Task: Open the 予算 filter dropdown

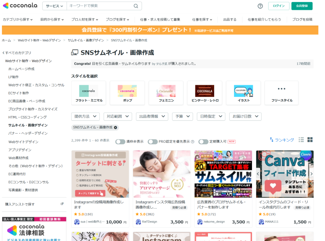Action: pos(182,116)
